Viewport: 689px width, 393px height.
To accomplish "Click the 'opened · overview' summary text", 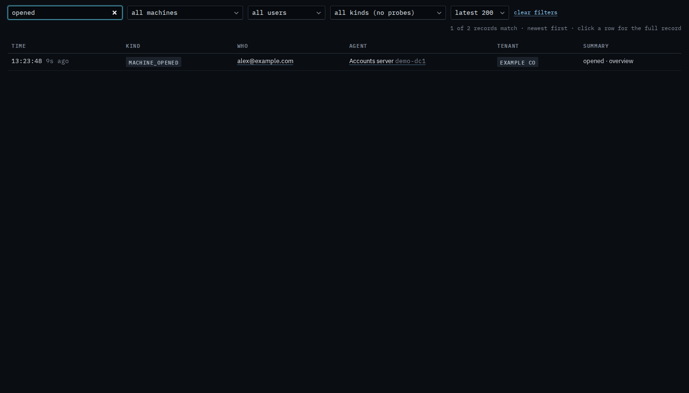I will 608,61.
